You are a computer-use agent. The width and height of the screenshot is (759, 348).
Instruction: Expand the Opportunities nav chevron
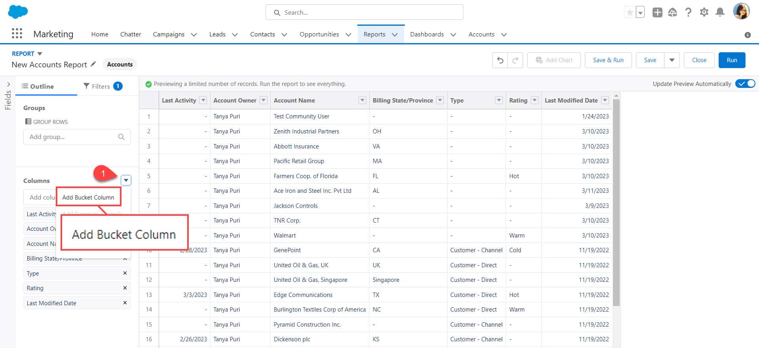348,34
